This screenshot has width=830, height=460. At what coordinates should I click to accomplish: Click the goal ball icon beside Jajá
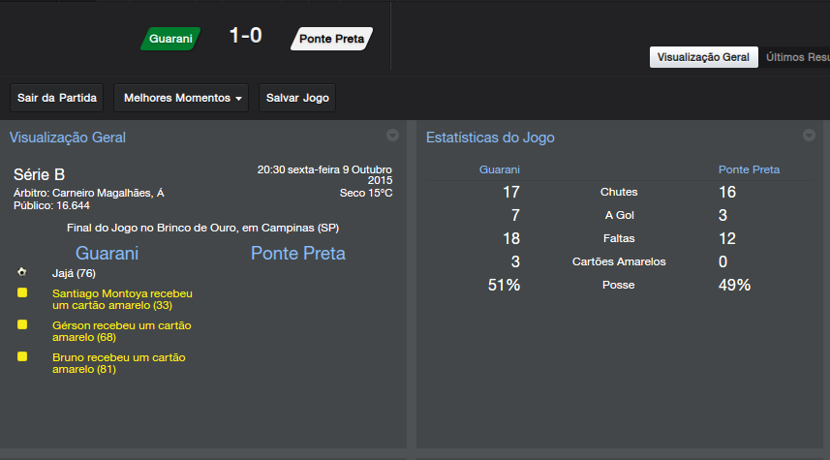pos(22,273)
